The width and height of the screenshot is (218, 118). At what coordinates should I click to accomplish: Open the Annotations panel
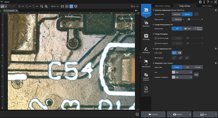click(x=146, y=50)
